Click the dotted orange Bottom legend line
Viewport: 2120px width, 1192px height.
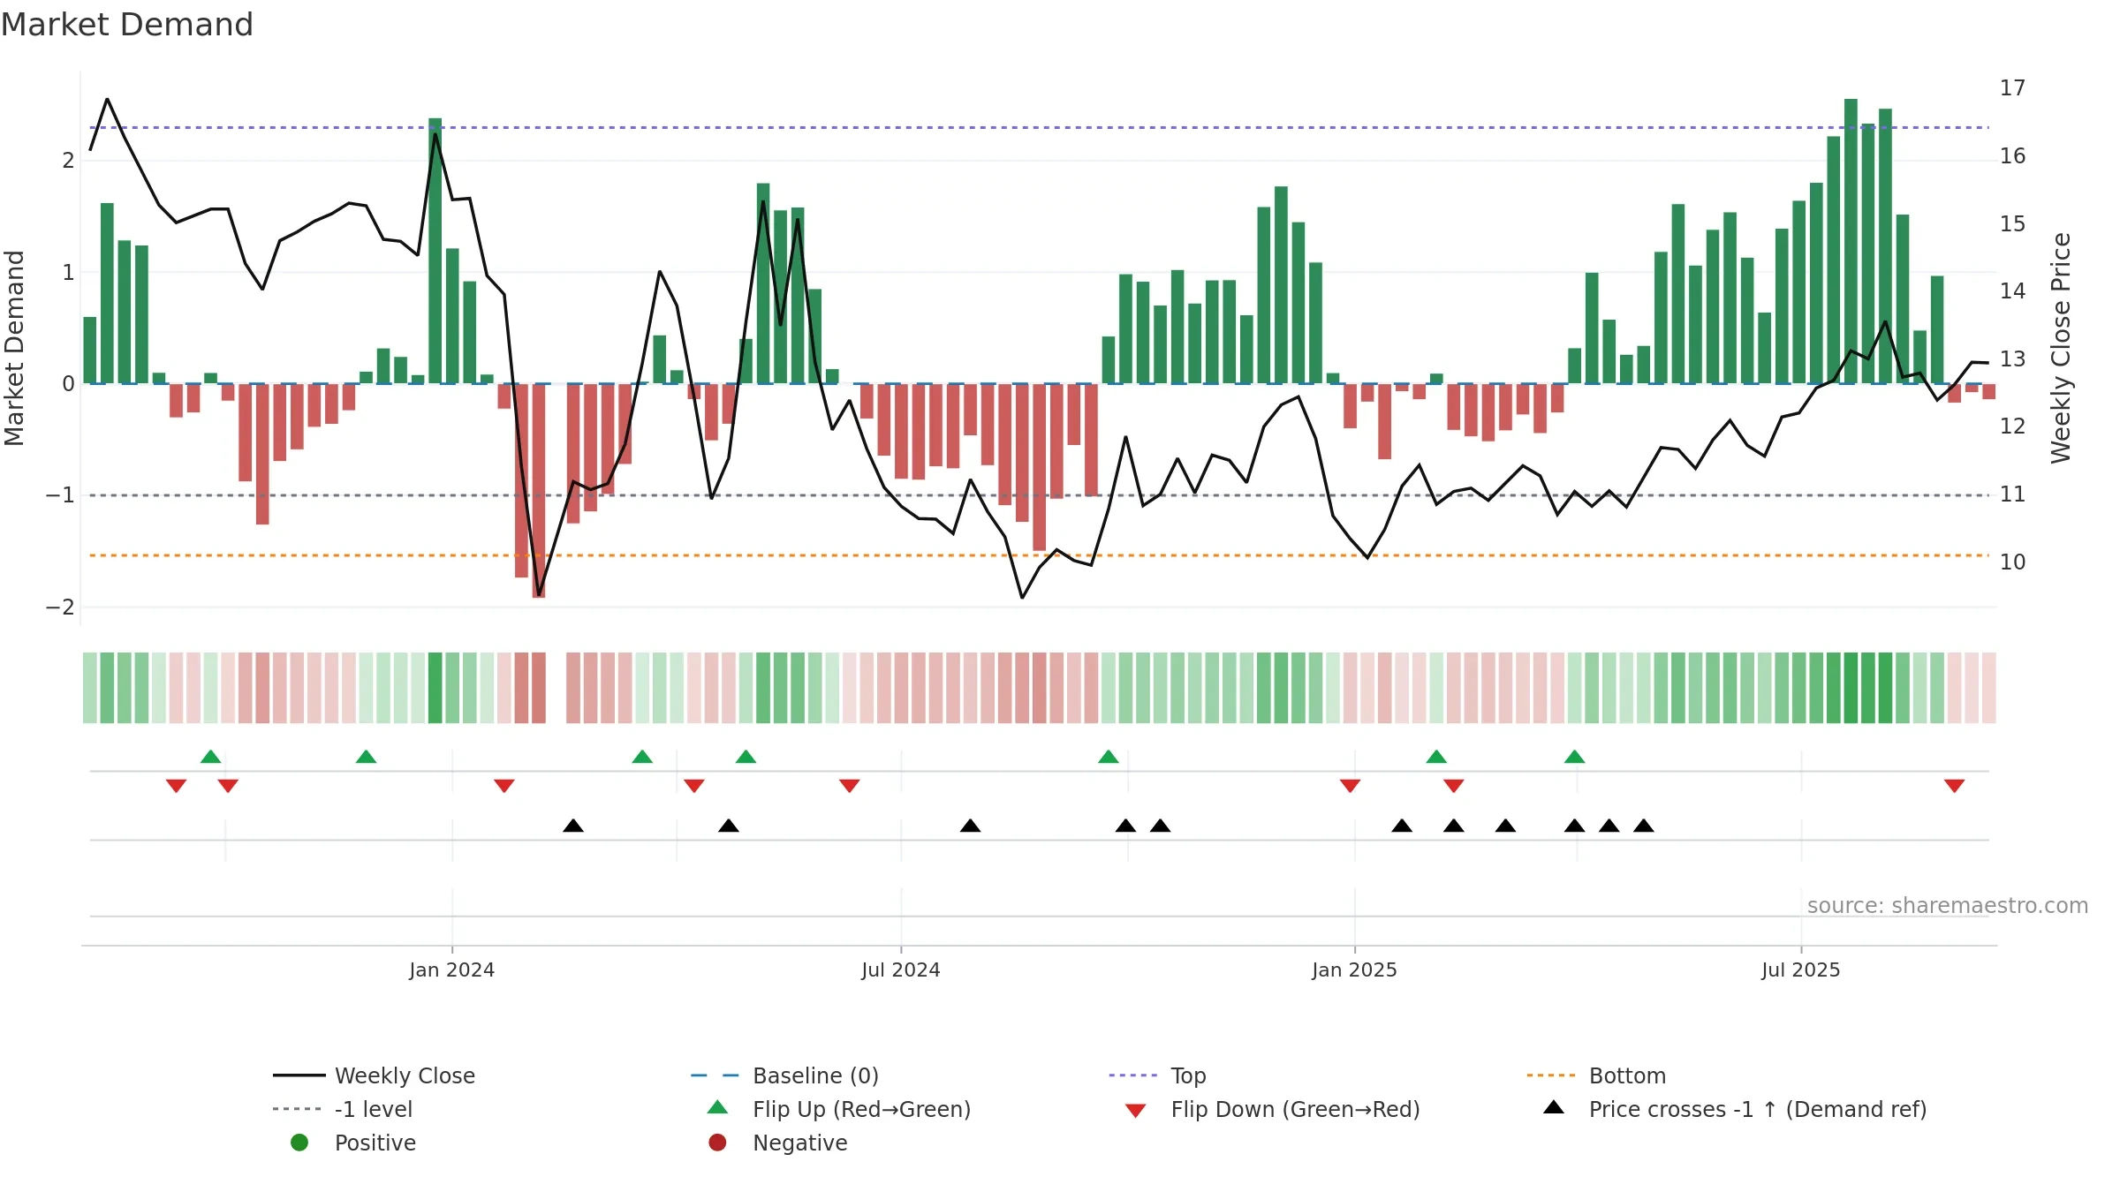[x=1553, y=1075]
